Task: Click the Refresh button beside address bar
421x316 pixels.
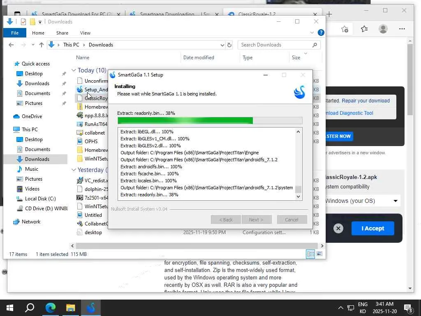Action: tap(229, 45)
